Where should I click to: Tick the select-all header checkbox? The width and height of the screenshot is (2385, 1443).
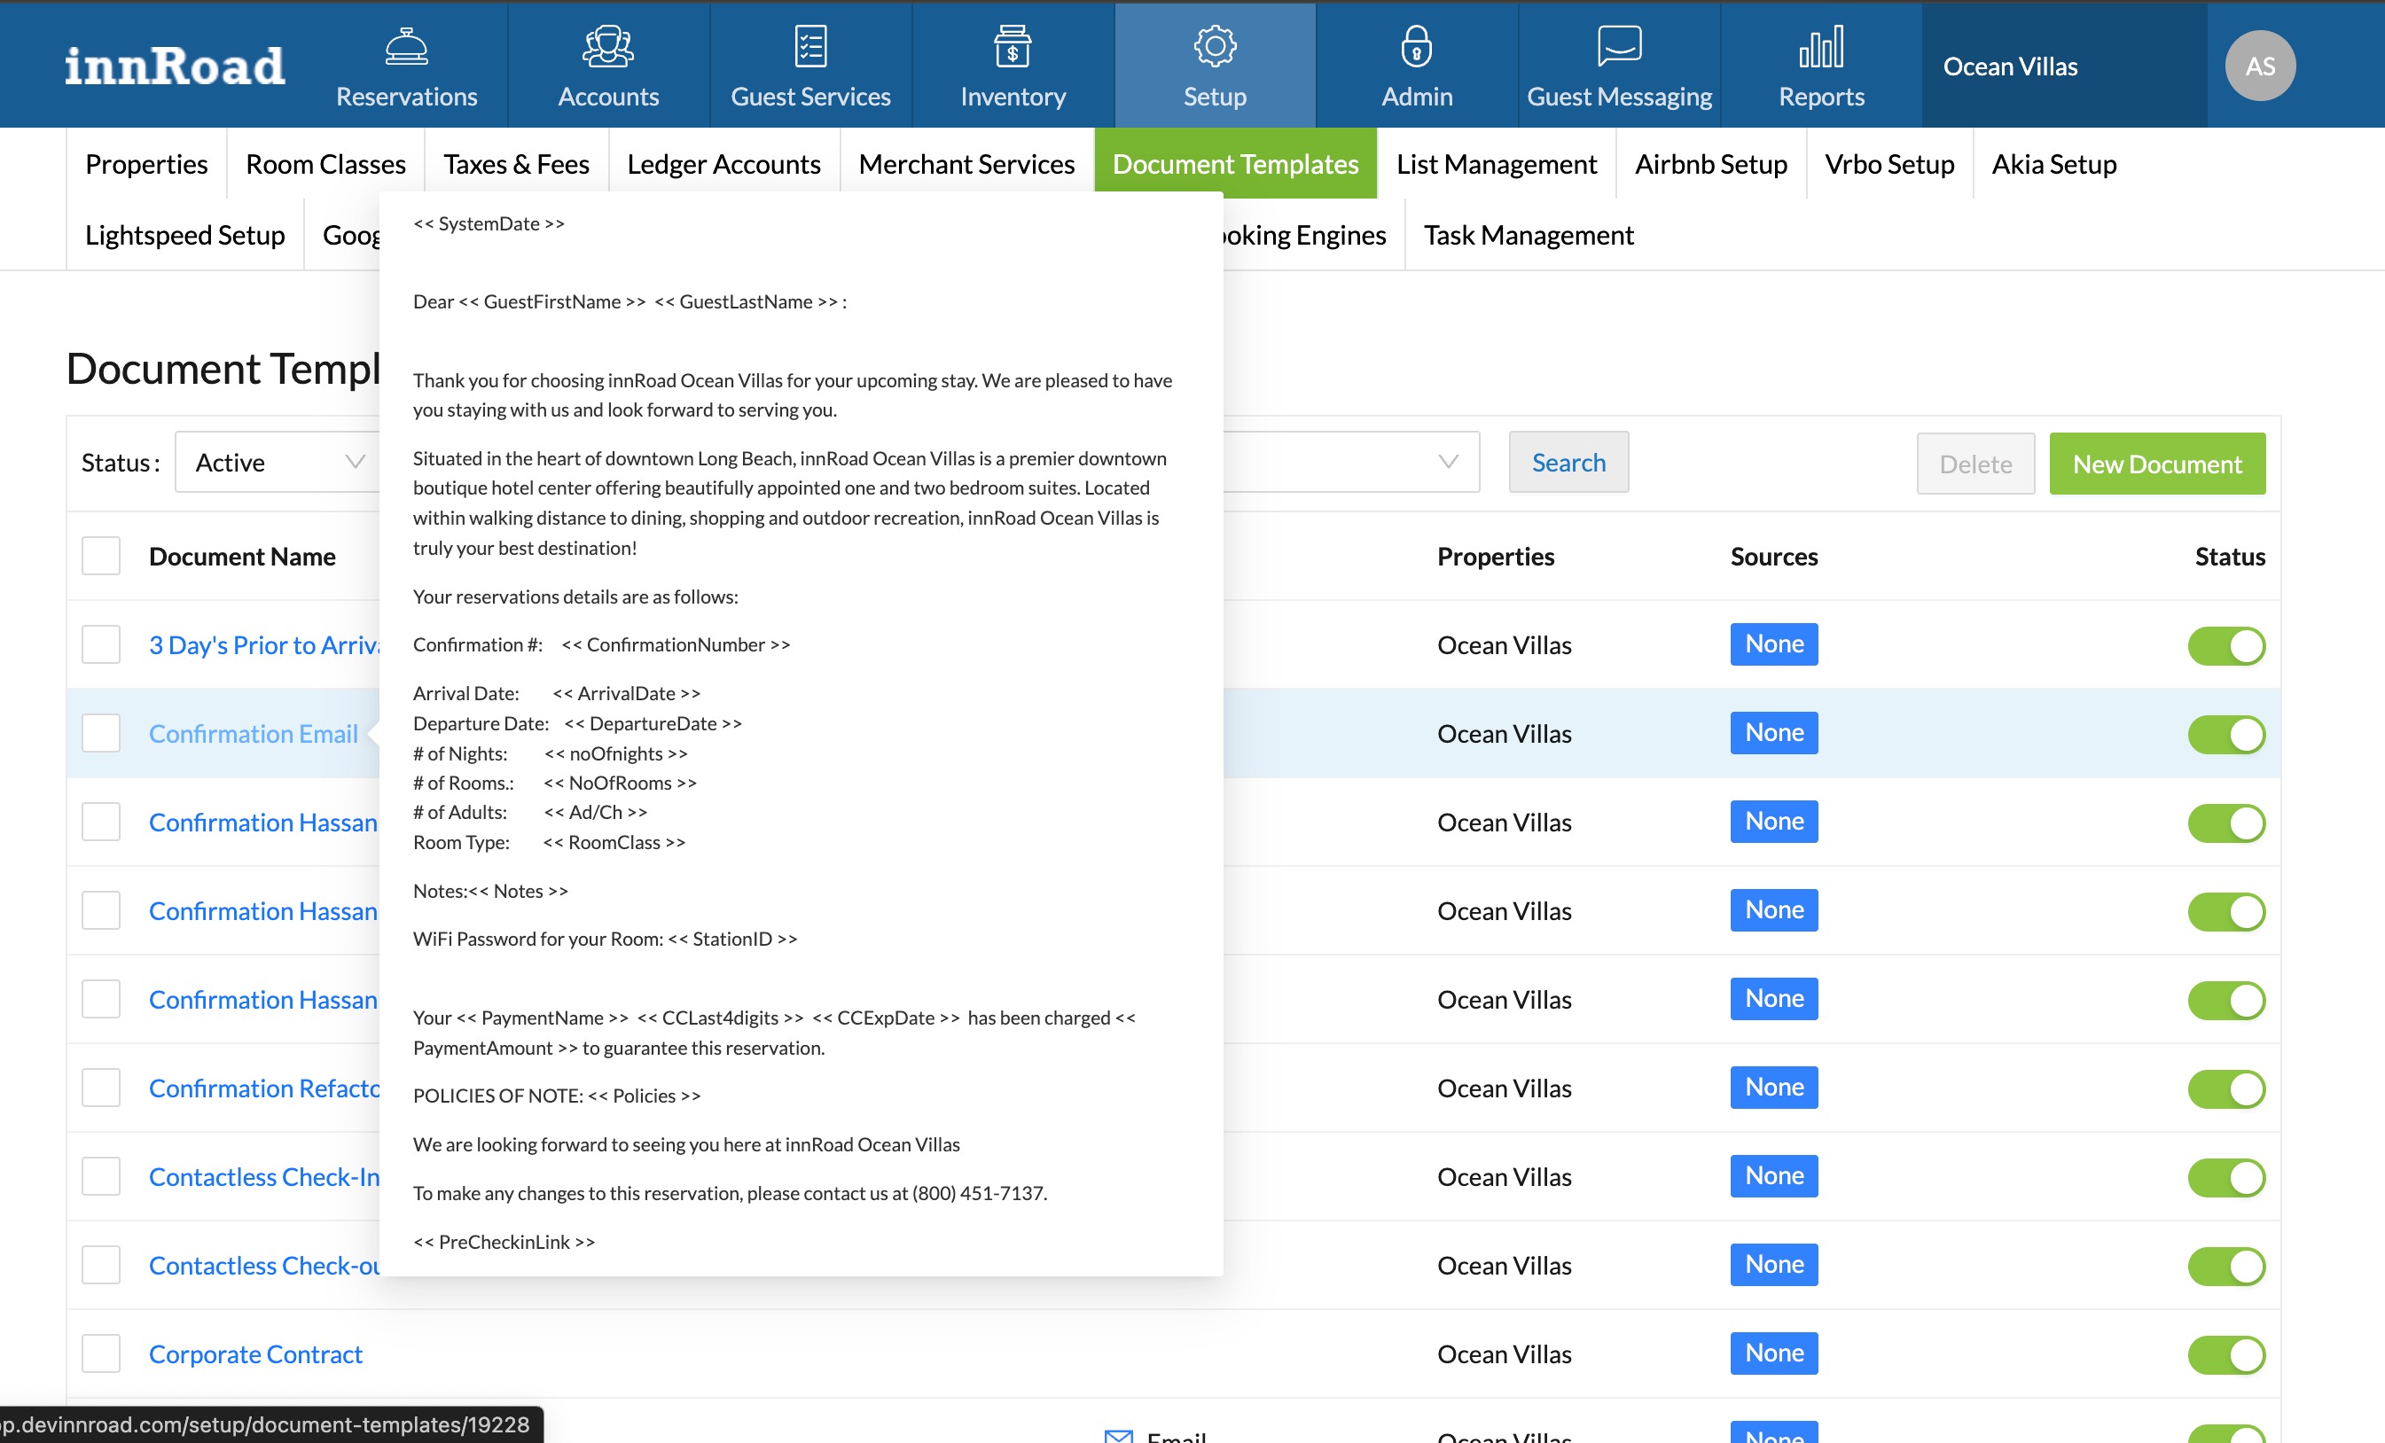pyautogui.click(x=101, y=557)
